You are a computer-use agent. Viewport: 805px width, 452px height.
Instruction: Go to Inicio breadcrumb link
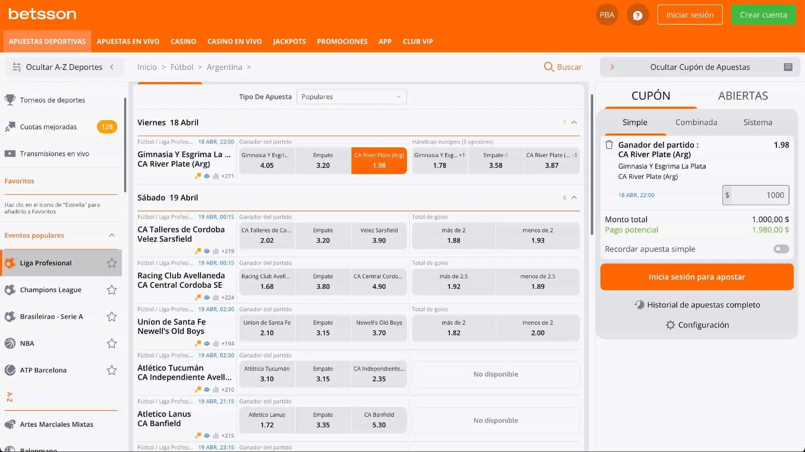tap(147, 67)
